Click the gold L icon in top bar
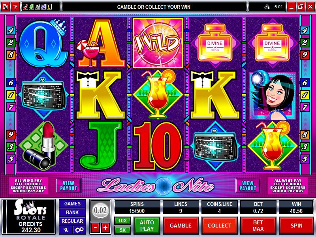Image resolution: width=316 pixels, height=237 pixels. 49,7
